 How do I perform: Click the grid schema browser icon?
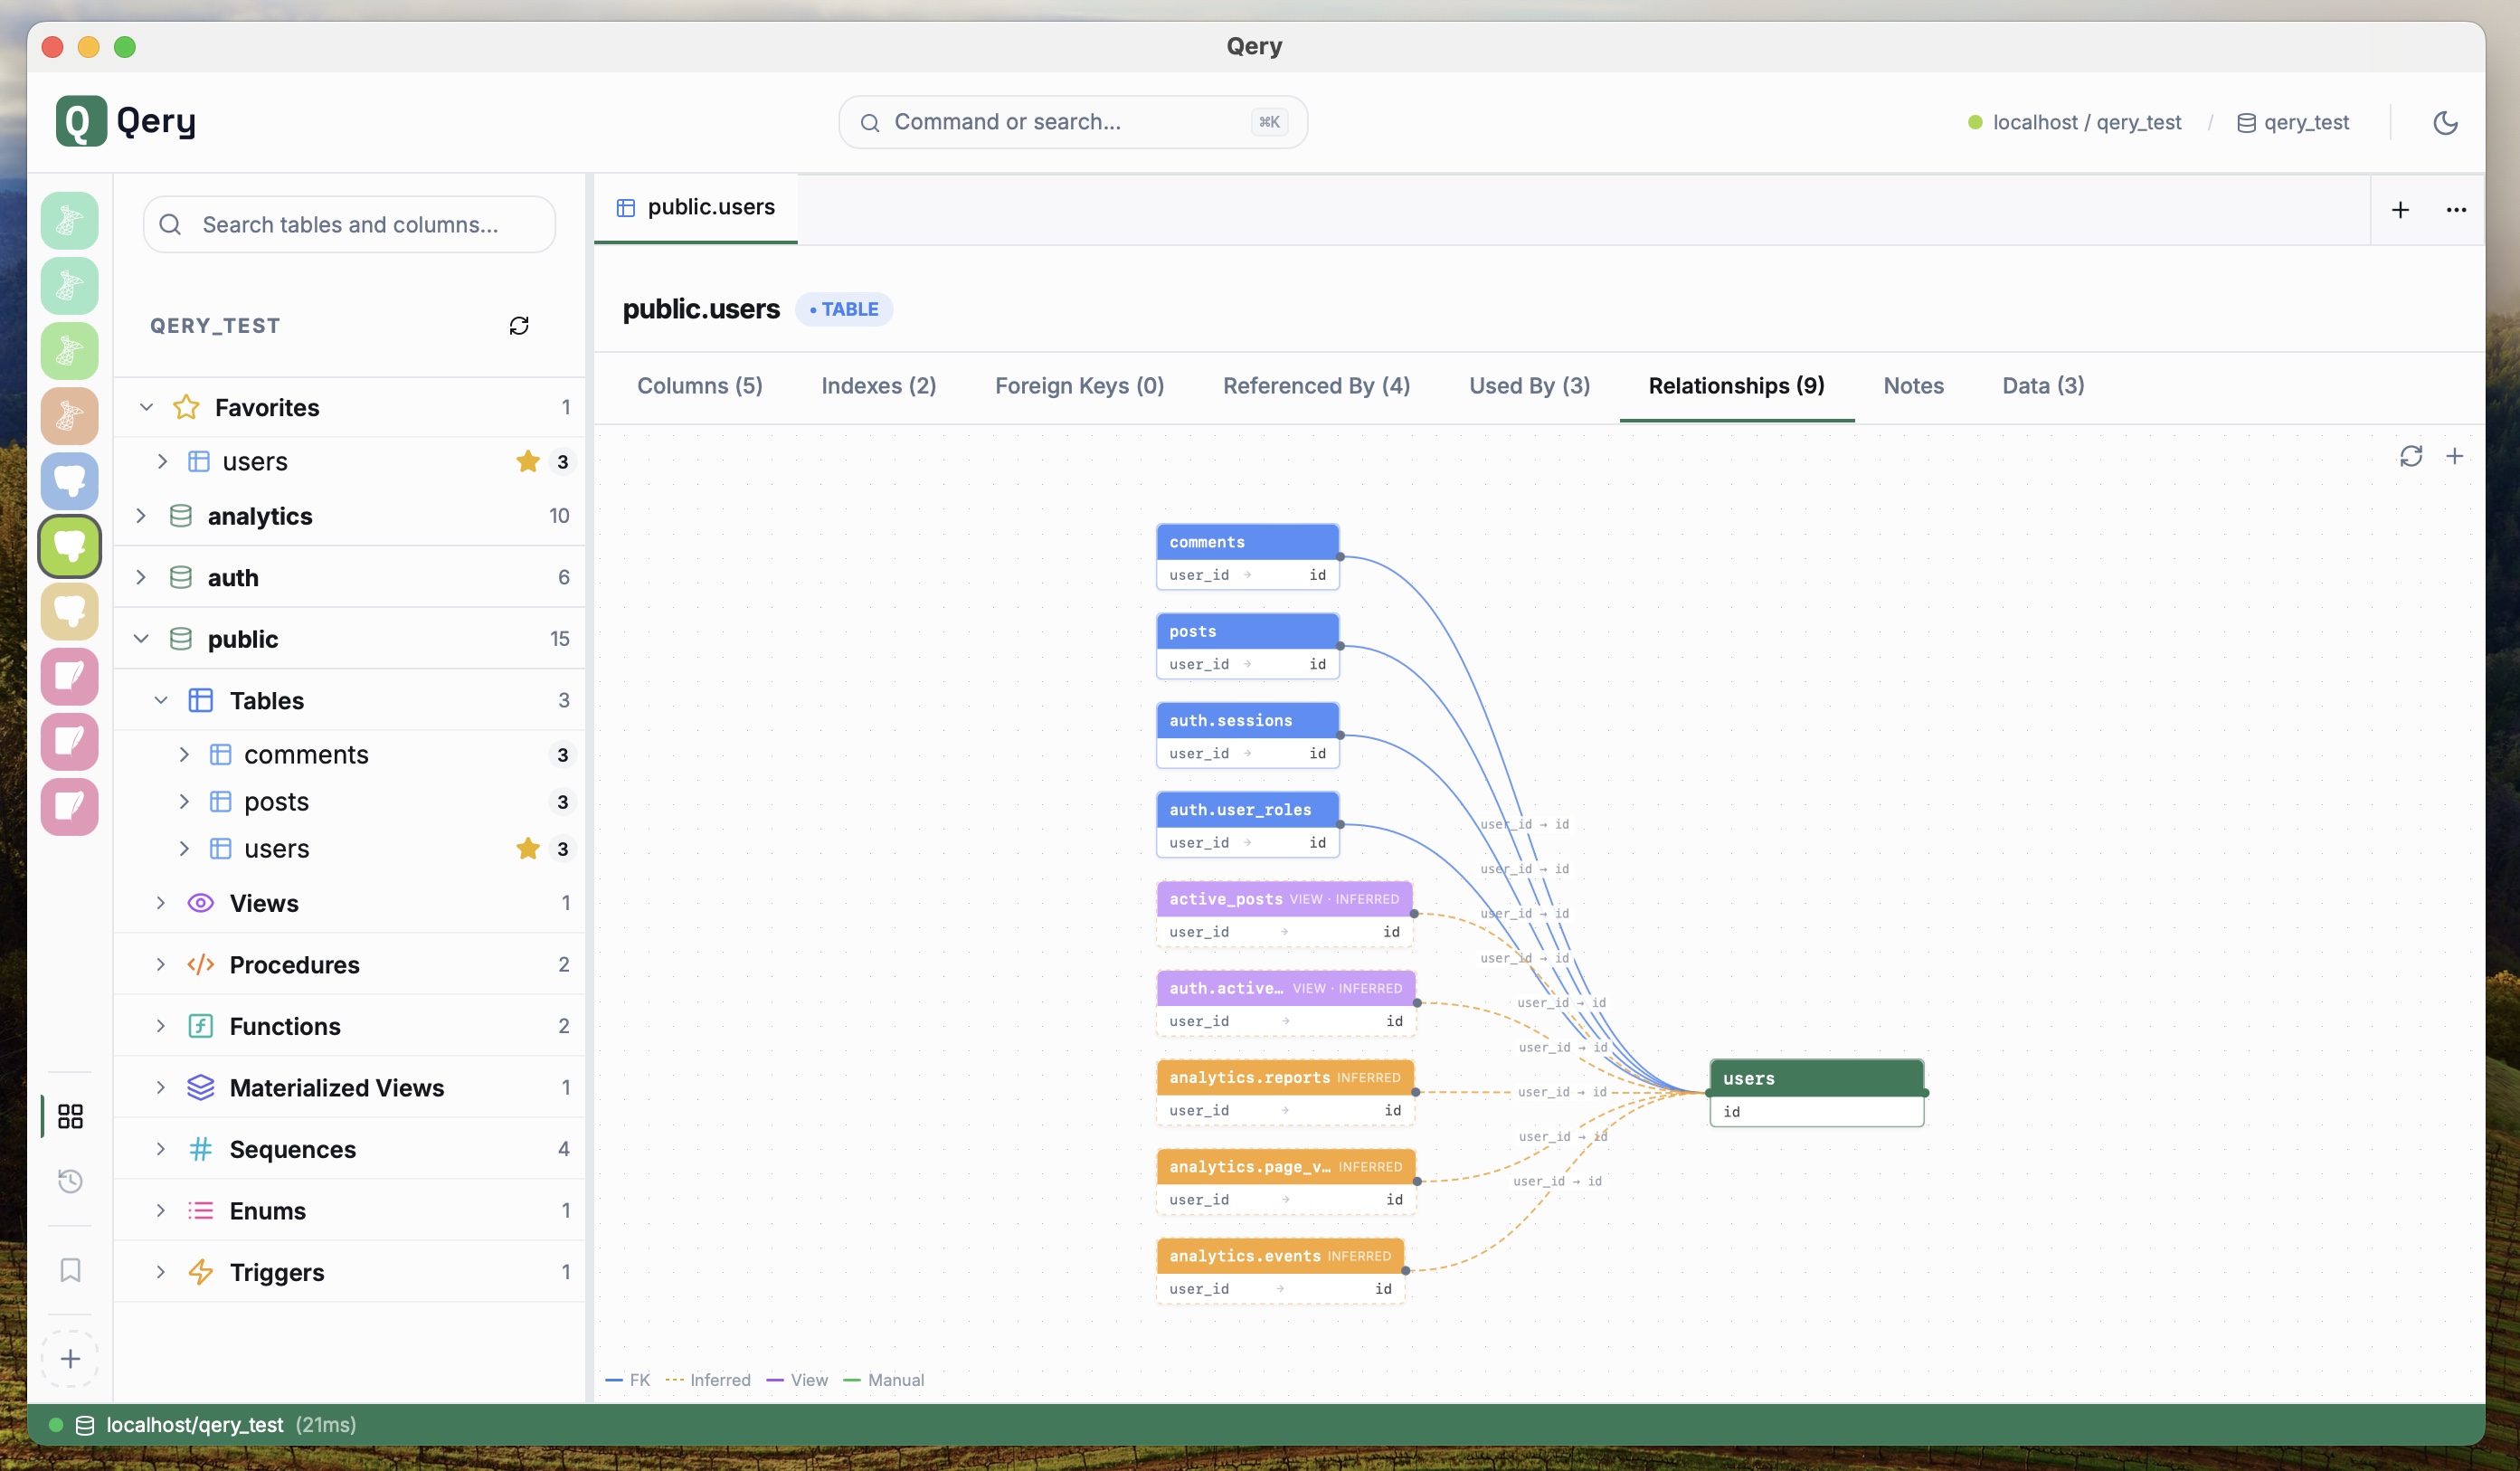click(70, 1116)
